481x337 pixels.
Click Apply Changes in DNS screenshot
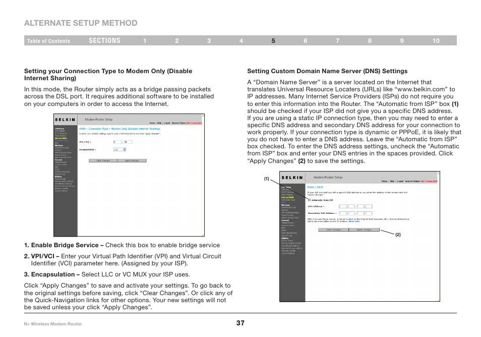pos(364,230)
